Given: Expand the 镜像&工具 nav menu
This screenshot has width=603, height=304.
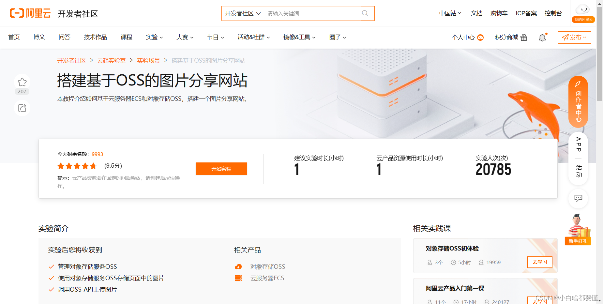Looking at the screenshot, I should pos(299,37).
